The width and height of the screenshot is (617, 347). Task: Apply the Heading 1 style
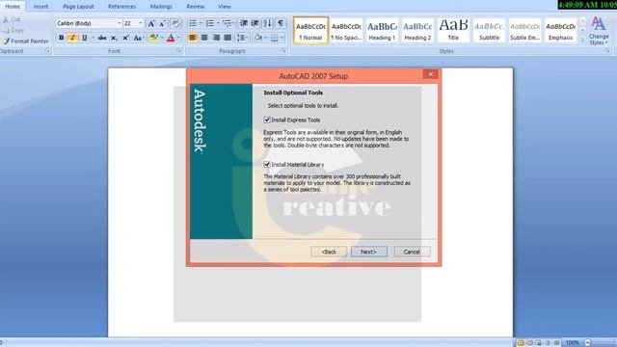click(382, 30)
